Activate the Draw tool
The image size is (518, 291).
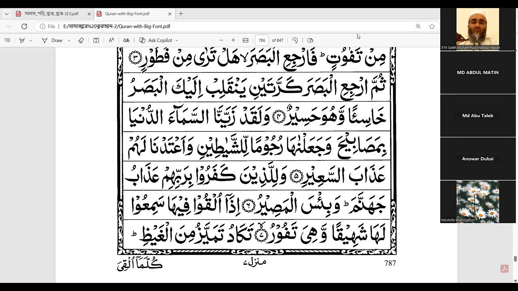click(x=53, y=40)
